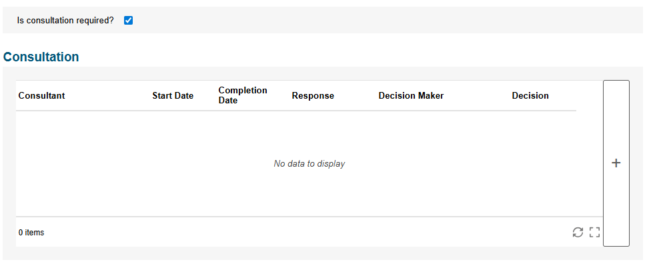Image resolution: width=647 pixels, height=268 pixels.
Task: Expand the Consultation grid to full screen
Action: pos(594,232)
